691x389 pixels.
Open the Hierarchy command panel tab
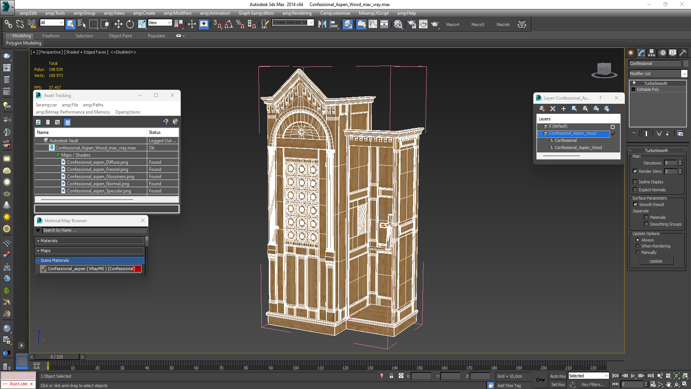click(652, 53)
